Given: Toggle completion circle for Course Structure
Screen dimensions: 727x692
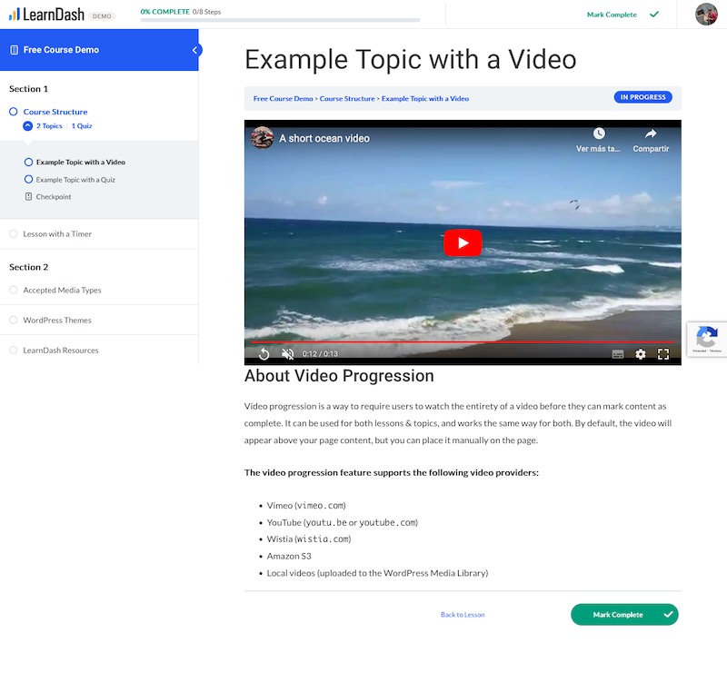Looking at the screenshot, I should 14,112.
